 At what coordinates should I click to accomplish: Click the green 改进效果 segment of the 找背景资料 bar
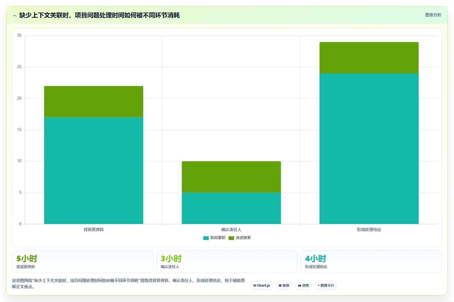point(94,101)
